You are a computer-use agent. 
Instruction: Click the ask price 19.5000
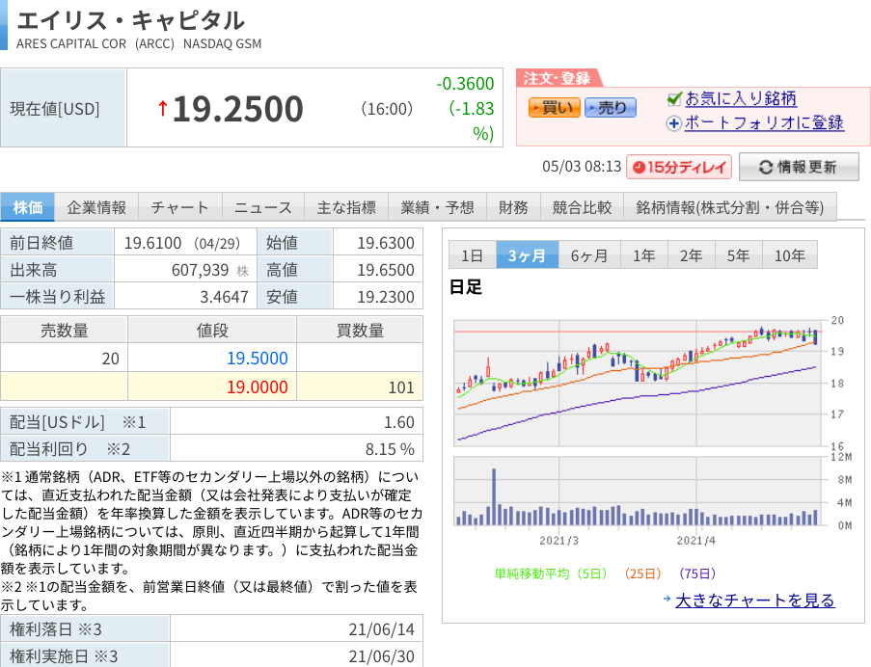pos(258,359)
